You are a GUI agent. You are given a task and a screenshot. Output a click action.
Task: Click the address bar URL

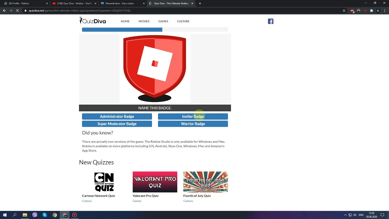click(80, 10)
